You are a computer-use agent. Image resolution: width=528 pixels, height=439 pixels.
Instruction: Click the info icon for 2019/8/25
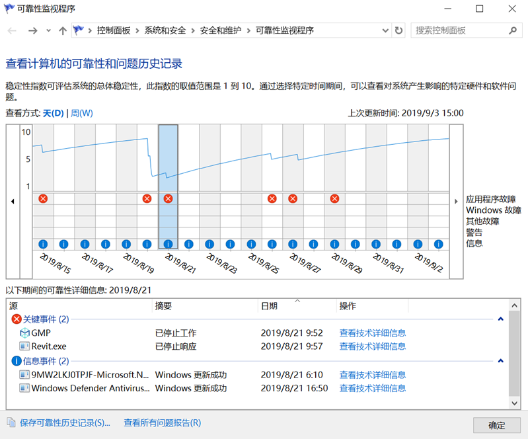251,244
